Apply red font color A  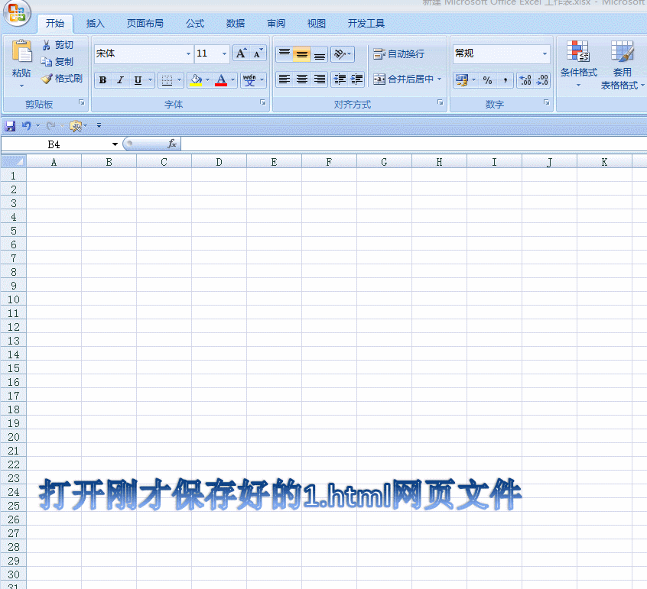point(221,80)
